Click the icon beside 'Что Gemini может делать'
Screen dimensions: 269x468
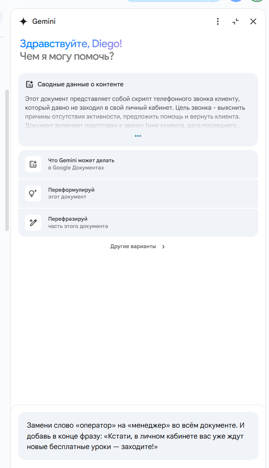pyautogui.click(x=33, y=164)
